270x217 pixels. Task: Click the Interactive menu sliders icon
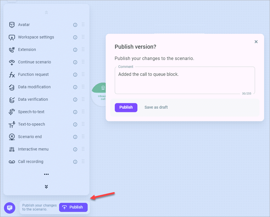point(12,149)
